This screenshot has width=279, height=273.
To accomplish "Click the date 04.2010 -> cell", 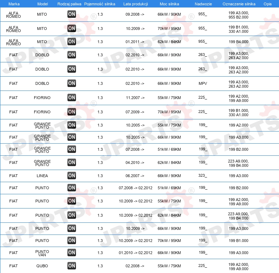I will pyautogui.click(x=135, y=163).
